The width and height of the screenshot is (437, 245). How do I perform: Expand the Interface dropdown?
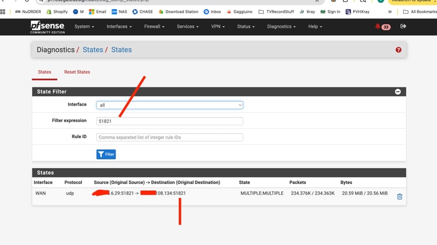pyautogui.click(x=170, y=105)
